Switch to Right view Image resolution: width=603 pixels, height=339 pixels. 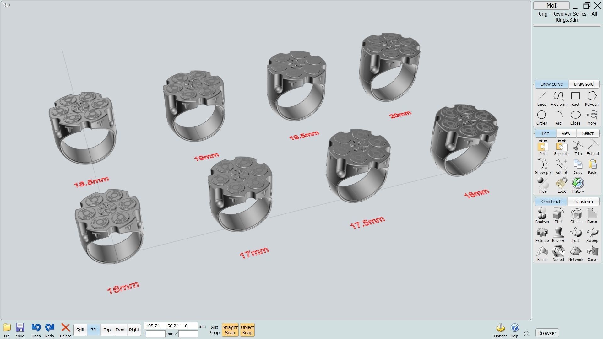134,330
